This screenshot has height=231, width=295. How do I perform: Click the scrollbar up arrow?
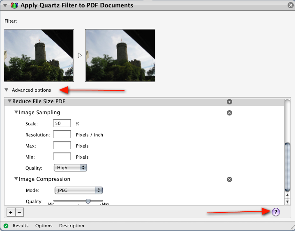point(287,195)
